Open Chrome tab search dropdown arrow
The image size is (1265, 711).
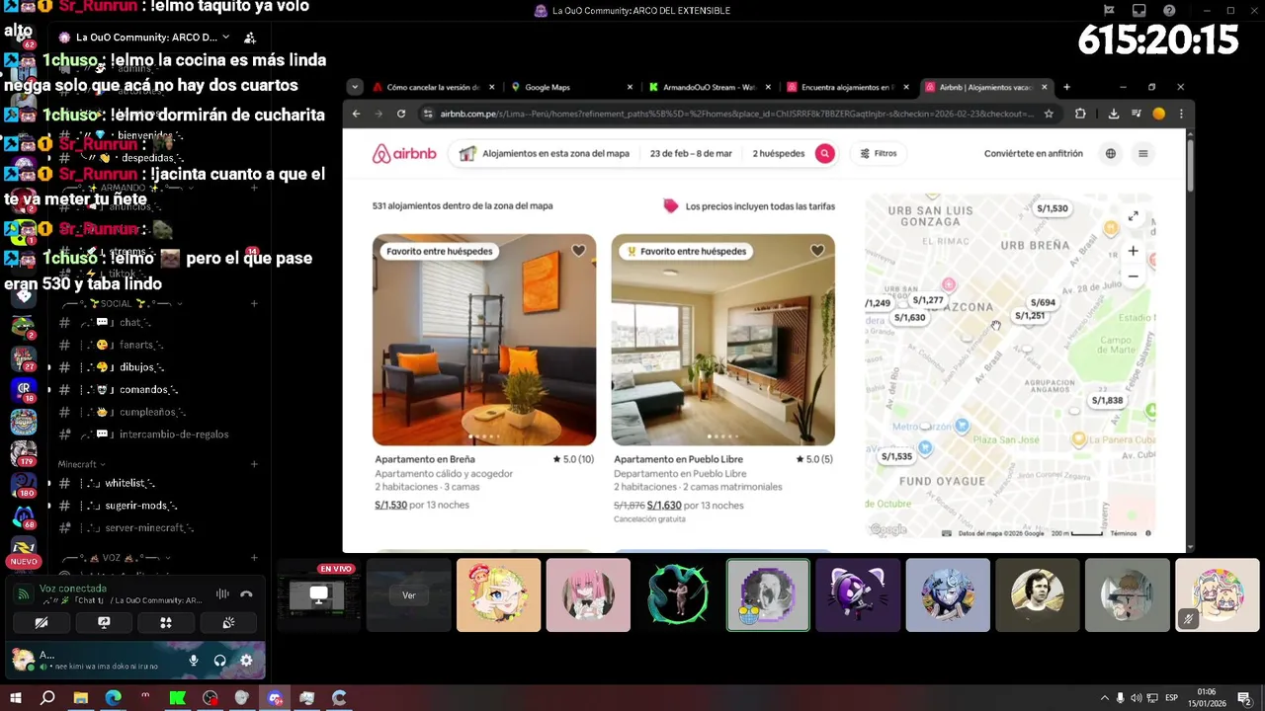pos(355,87)
